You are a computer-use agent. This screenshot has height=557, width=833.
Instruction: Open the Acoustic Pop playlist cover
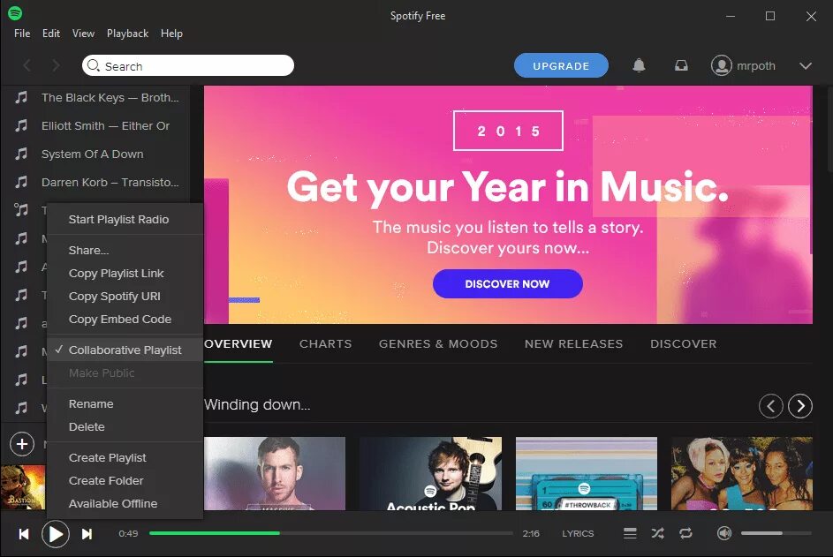point(430,474)
